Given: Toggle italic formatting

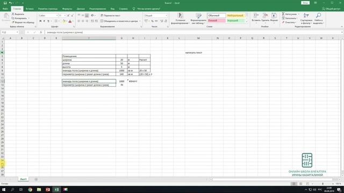Looking at the screenshot, I should point(44,21).
